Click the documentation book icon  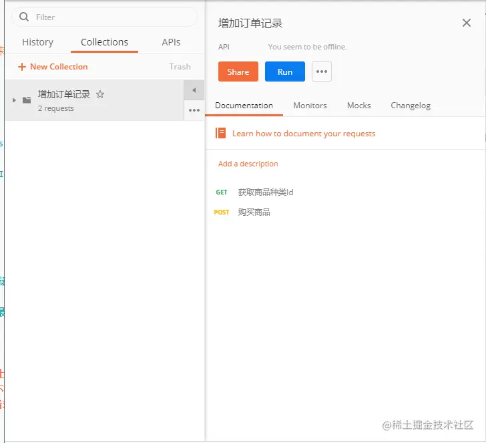point(220,133)
